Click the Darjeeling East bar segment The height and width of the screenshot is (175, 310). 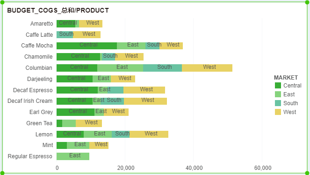pos(101,79)
